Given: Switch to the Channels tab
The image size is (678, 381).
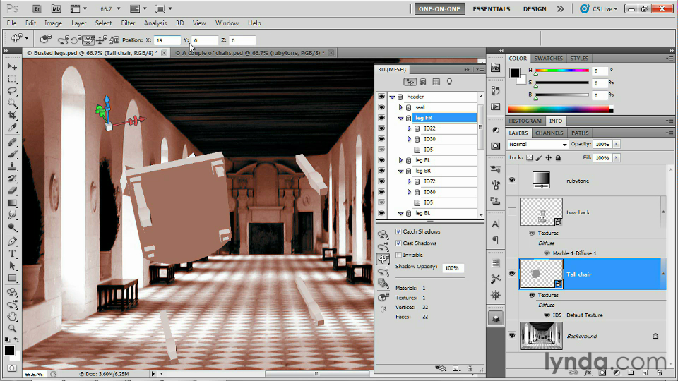Looking at the screenshot, I should [549, 133].
